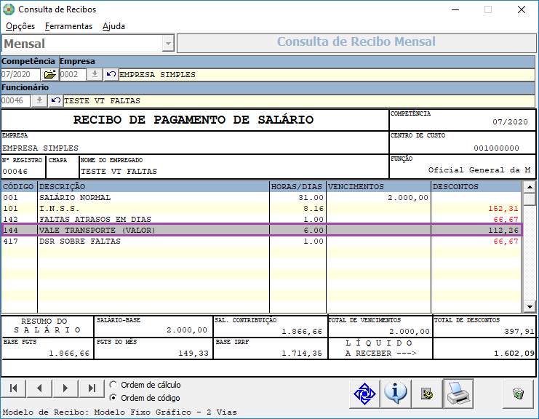
Task: Select the FALTAS ATRASOS EM DIAS row
Action: pos(261,219)
